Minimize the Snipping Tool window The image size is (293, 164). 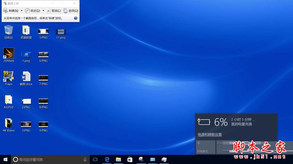(x=53, y=3)
